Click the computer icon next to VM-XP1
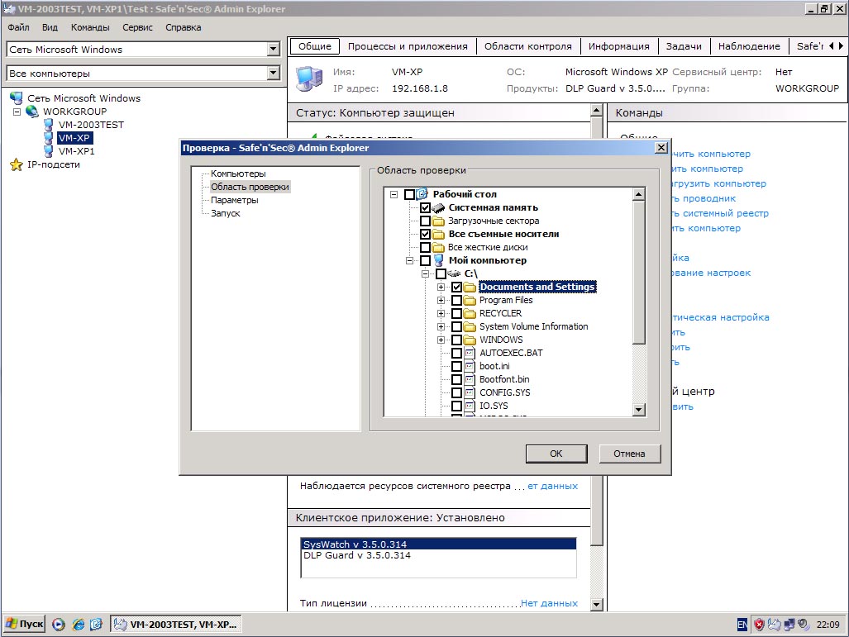The image size is (849, 637). (48, 151)
